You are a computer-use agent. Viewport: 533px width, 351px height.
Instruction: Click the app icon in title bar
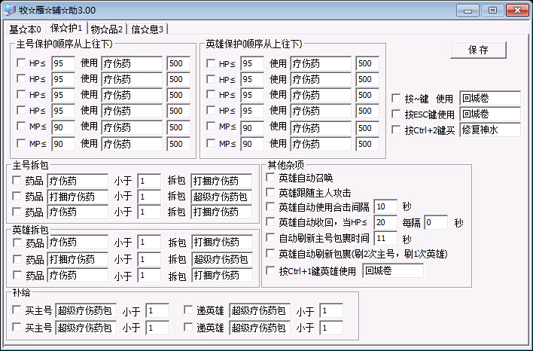point(10,11)
